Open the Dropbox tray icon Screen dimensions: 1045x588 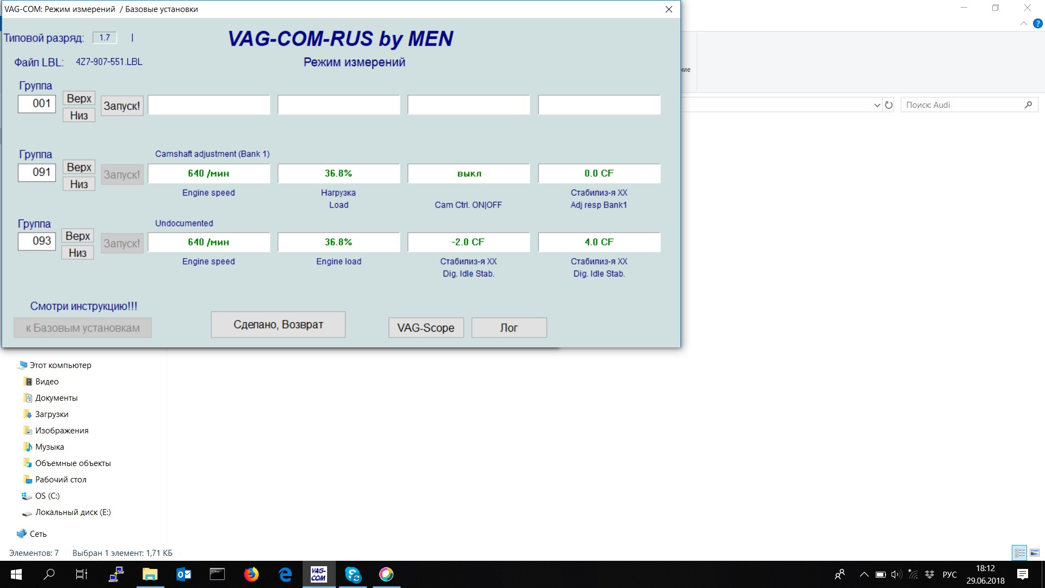click(930, 574)
